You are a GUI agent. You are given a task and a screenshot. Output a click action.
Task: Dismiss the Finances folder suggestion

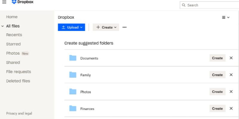point(231,109)
